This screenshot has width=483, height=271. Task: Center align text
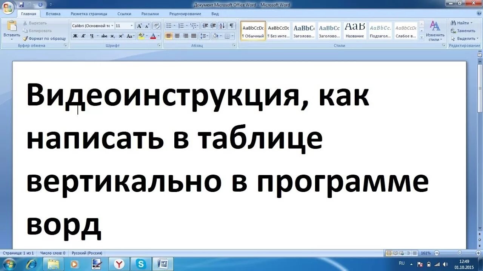(177, 36)
